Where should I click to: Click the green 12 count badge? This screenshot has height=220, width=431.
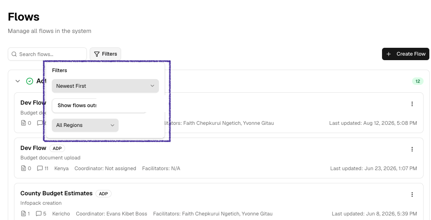coord(418,81)
